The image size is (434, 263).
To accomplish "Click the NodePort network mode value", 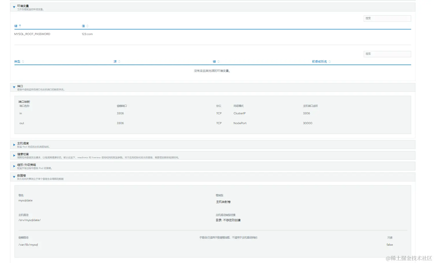I will pyautogui.click(x=240, y=123).
